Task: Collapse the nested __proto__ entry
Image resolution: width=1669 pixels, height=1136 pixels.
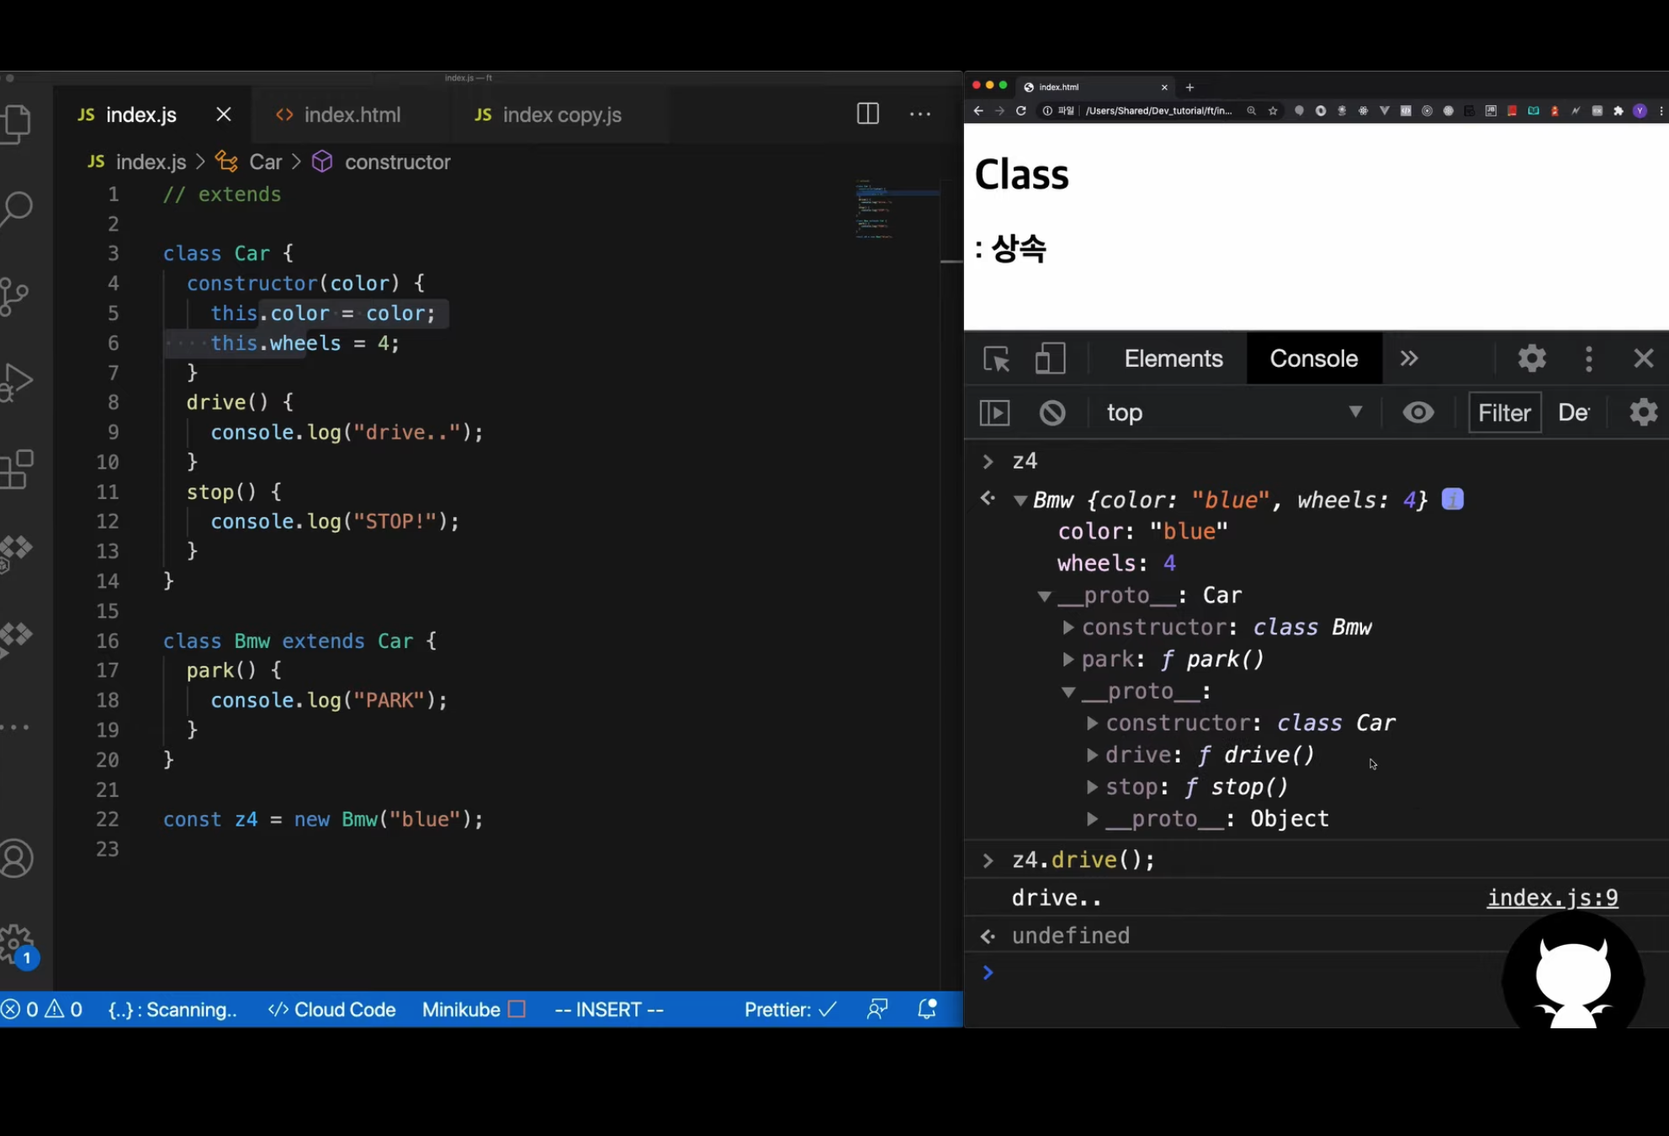Action: point(1068,692)
